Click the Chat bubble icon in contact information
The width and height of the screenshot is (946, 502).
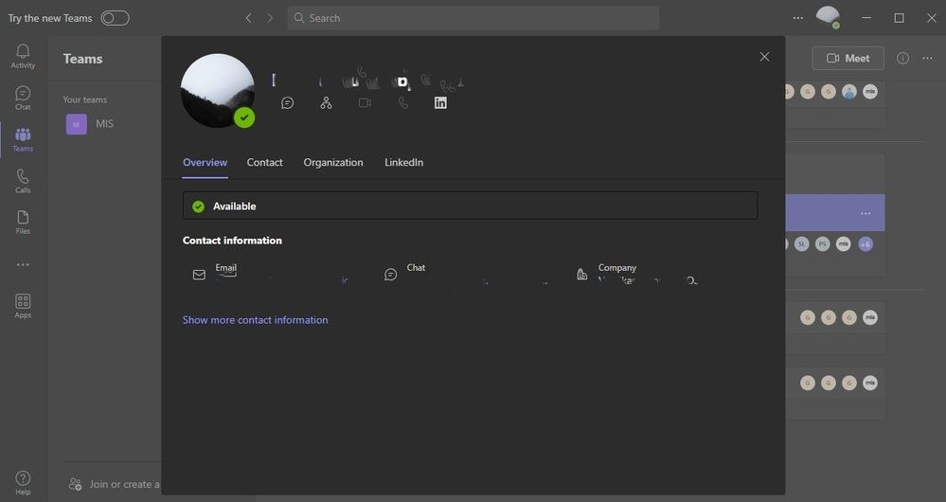tap(391, 275)
